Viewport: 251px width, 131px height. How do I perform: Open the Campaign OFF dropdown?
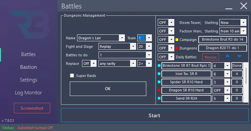click(x=171, y=40)
